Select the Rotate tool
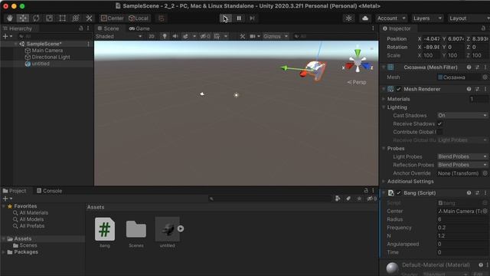This screenshot has height=276, width=490. point(36,18)
